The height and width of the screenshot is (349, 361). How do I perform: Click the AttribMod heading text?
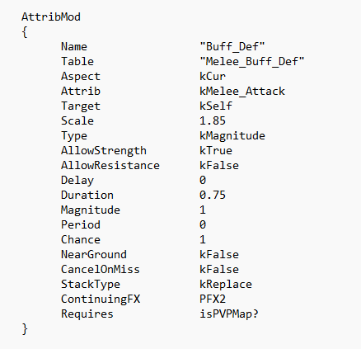51,17
